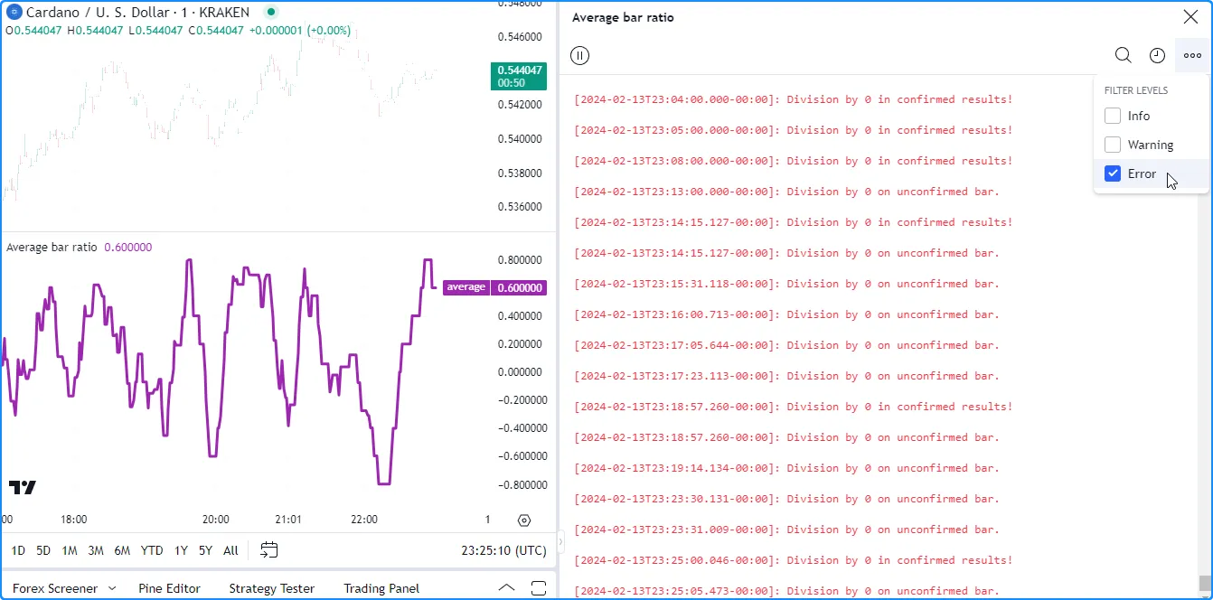
Task: Click the Pine logs vertical scrollbar thumb
Action: coord(1204,584)
